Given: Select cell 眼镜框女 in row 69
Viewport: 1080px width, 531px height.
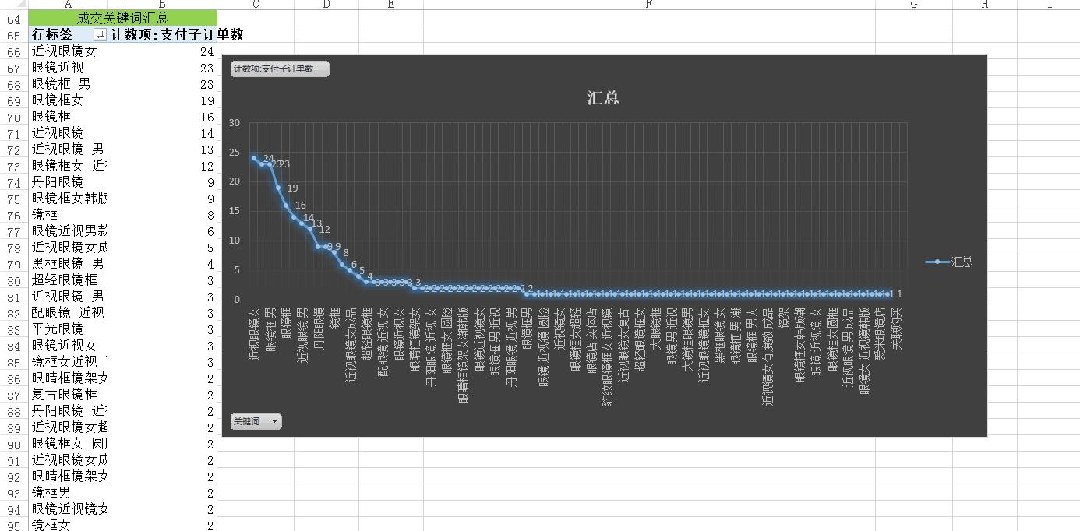Looking at the screenshot, I should [68, 100].
